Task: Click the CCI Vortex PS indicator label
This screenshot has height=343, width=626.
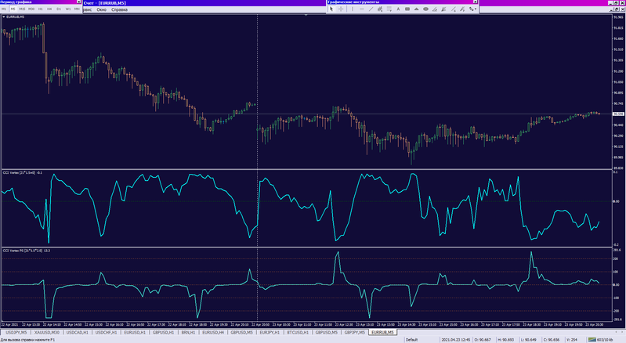Action: point(27,251)
